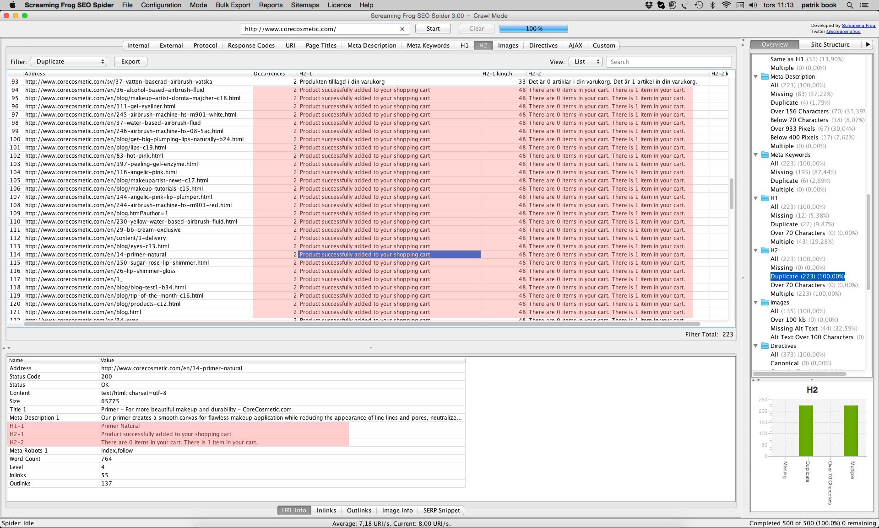Click the Bluetooth menu bar icon
Viewport: 879px width, 528px height.
(x=712, y=5)
